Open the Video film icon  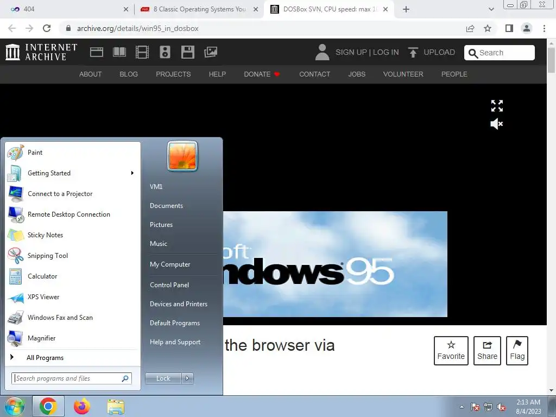point(142,52)
